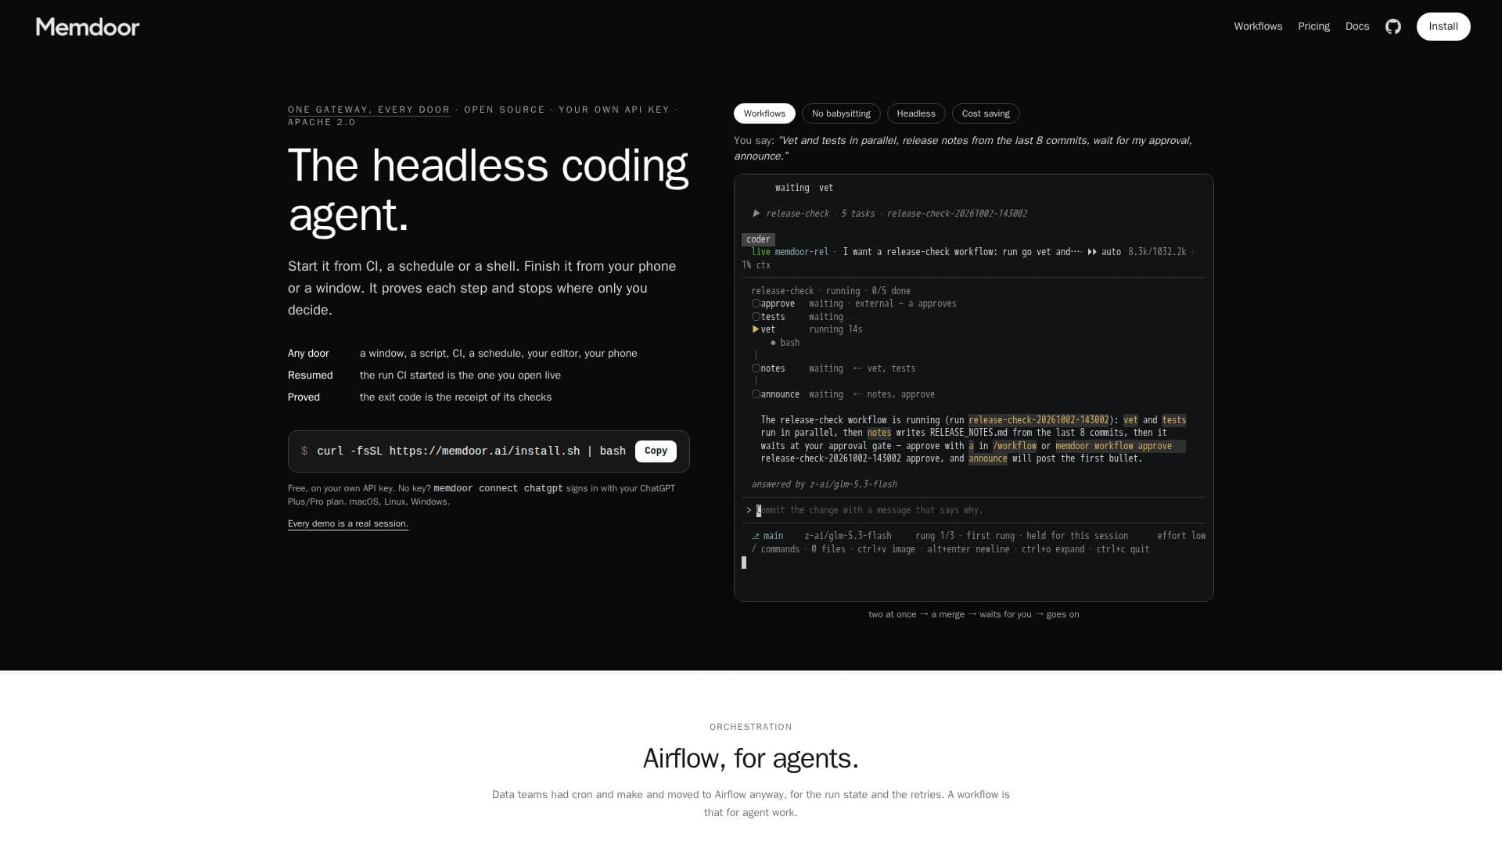This screenshot has width=1502, height=845.
Task: Click the auto fast-forward icon
Action: point(1092,252)
